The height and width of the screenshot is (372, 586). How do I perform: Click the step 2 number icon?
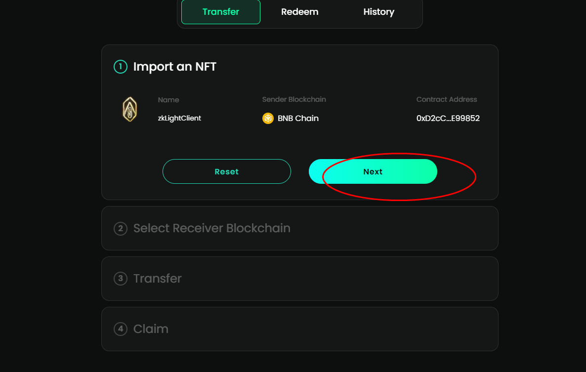(121, 229)
